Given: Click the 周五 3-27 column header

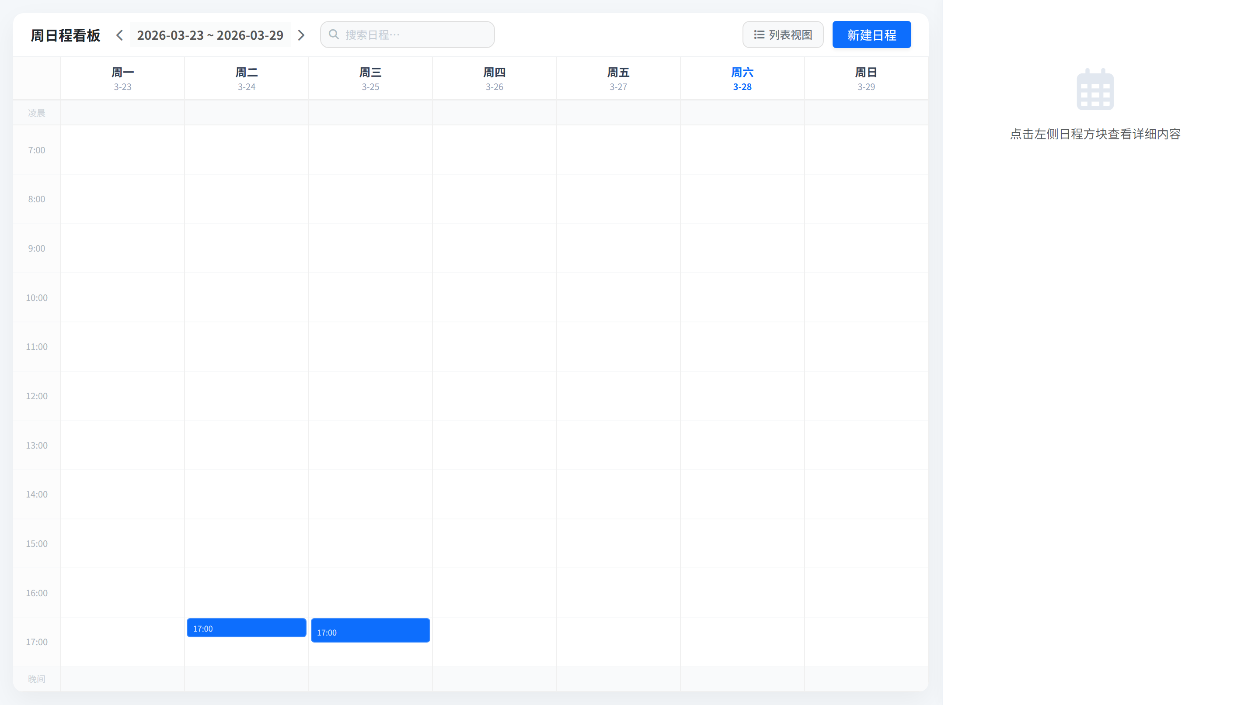Looking at the screenshot, I should point(618,79).
